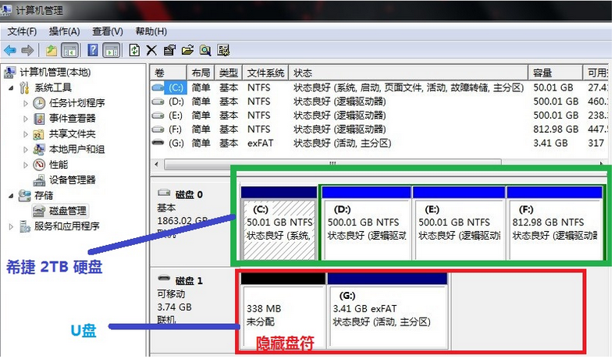Click the Back arrow toolbar icon
This screenshot has width=615, height=359.
[x=10, y=50]
